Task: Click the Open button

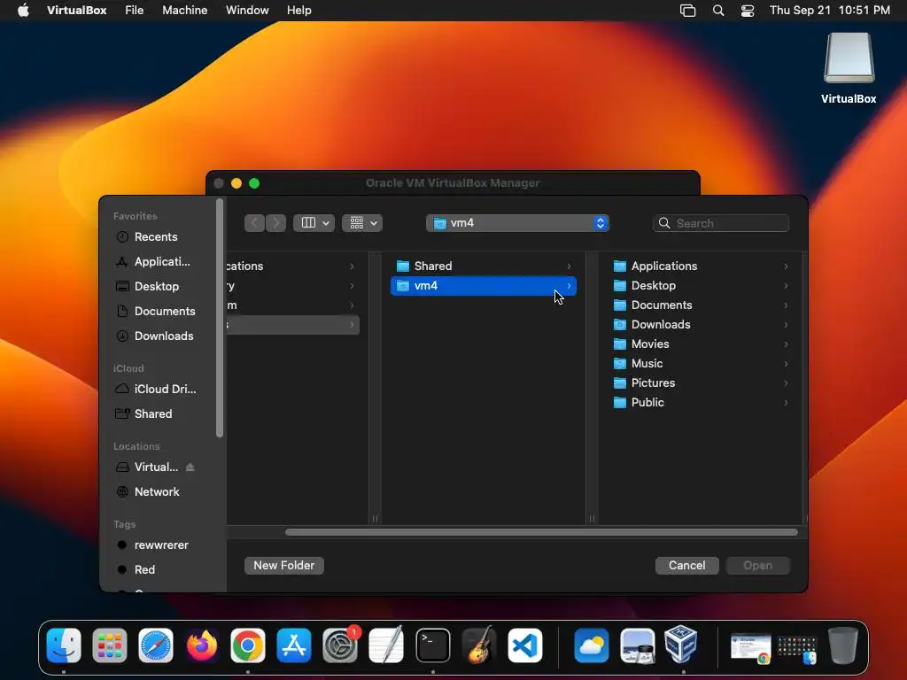Action: [x=758, y=566]
